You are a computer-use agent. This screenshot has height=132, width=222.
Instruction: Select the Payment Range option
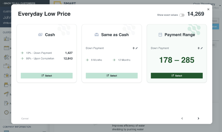177,76
